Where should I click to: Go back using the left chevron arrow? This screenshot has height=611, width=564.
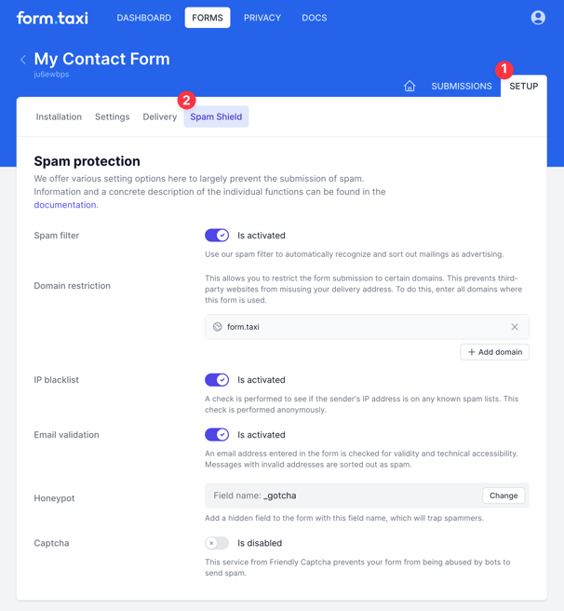(x=23, y=60)
